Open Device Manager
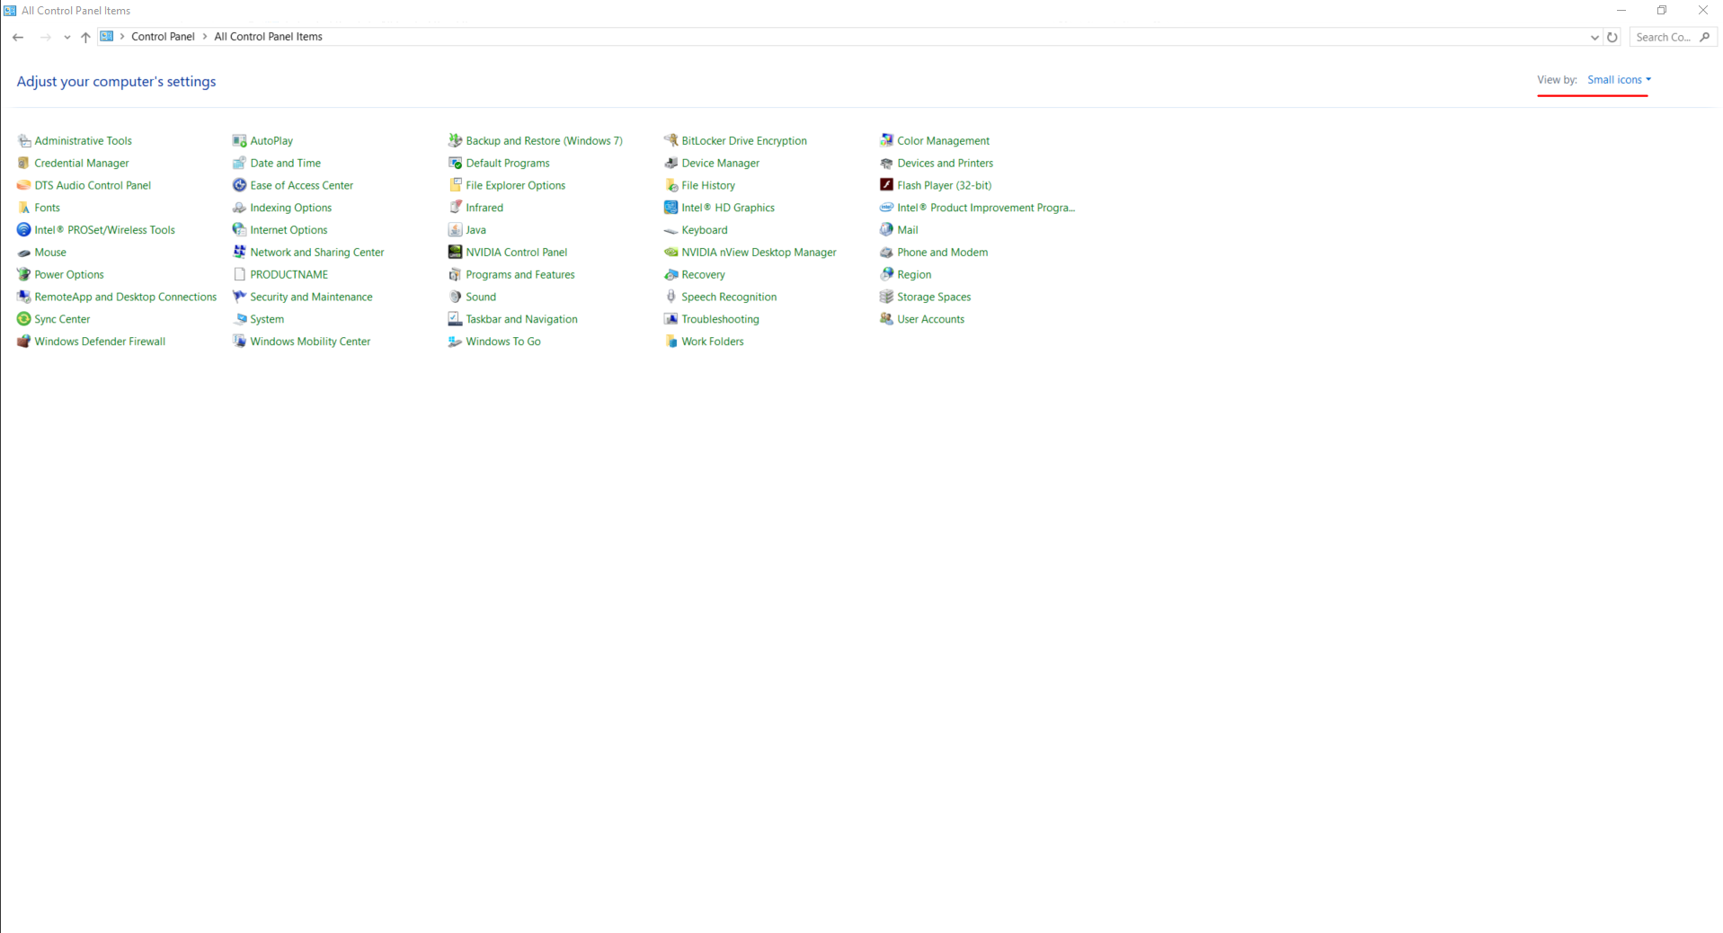This screenshot has height=933, width=1723. [720, 164]
